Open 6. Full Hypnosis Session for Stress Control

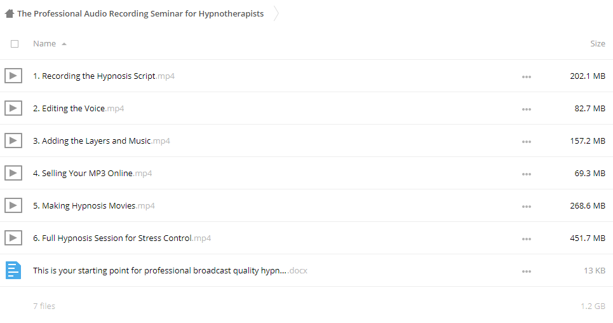point(122,238)
